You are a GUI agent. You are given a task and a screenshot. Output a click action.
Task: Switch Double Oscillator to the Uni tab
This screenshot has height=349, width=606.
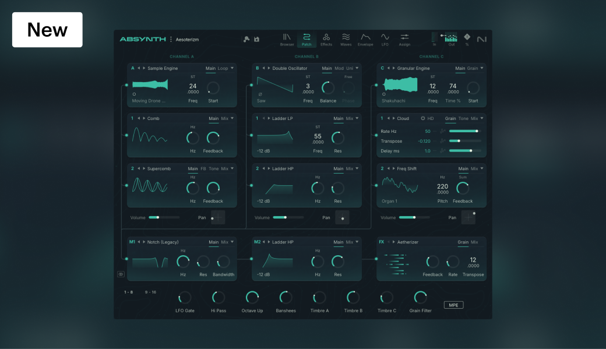click(x=350, y=68)
